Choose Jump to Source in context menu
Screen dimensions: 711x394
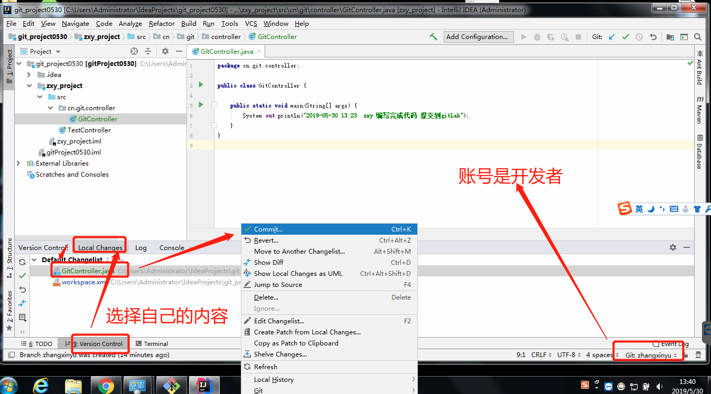point(329,285)
